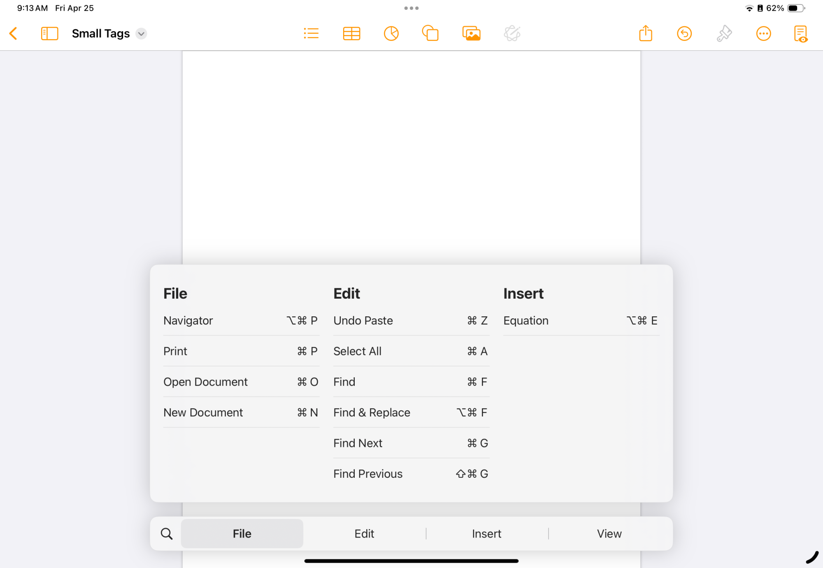Tap the undo arrow icon
The width and height of the screenshot is (823, 568).
click(x=684, y=33)
